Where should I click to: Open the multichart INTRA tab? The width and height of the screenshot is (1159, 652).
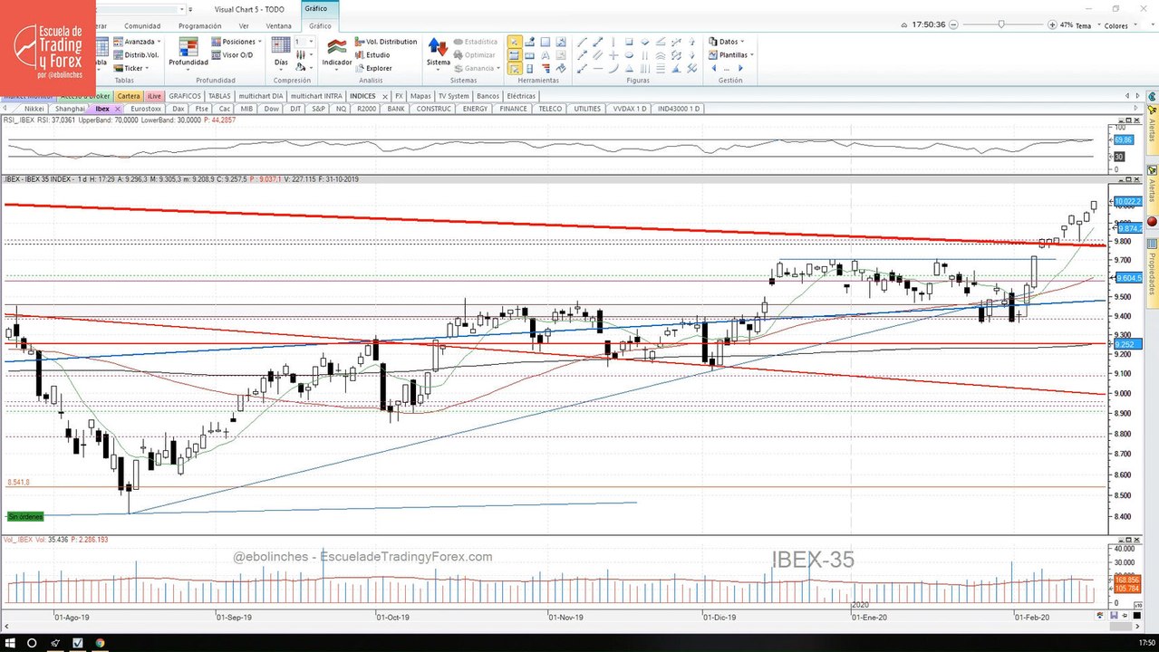click(x=317, y=96)
